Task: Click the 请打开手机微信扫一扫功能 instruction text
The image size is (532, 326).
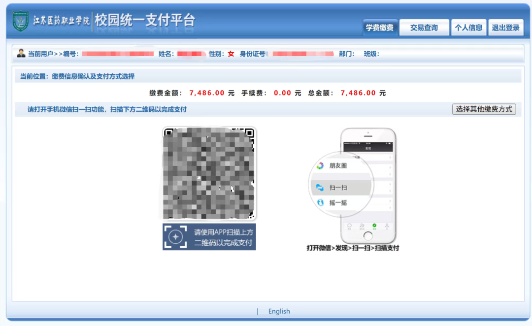Action: pyautogui.click(x=107, y=110)
